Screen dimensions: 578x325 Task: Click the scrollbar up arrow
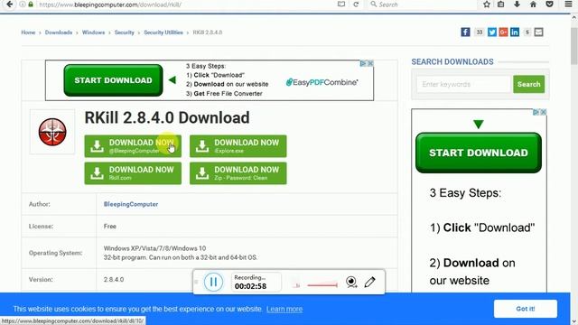pyautogui.click(x=574, y=17)
